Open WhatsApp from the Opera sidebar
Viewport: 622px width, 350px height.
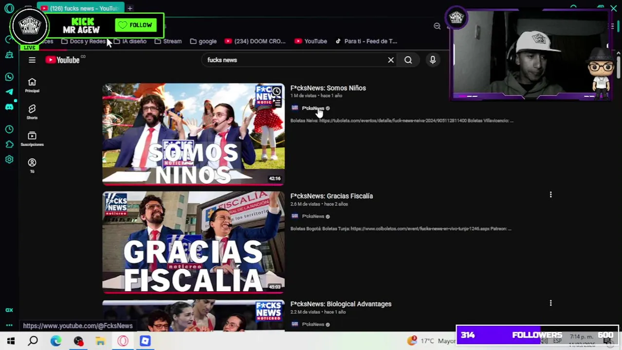9,77
